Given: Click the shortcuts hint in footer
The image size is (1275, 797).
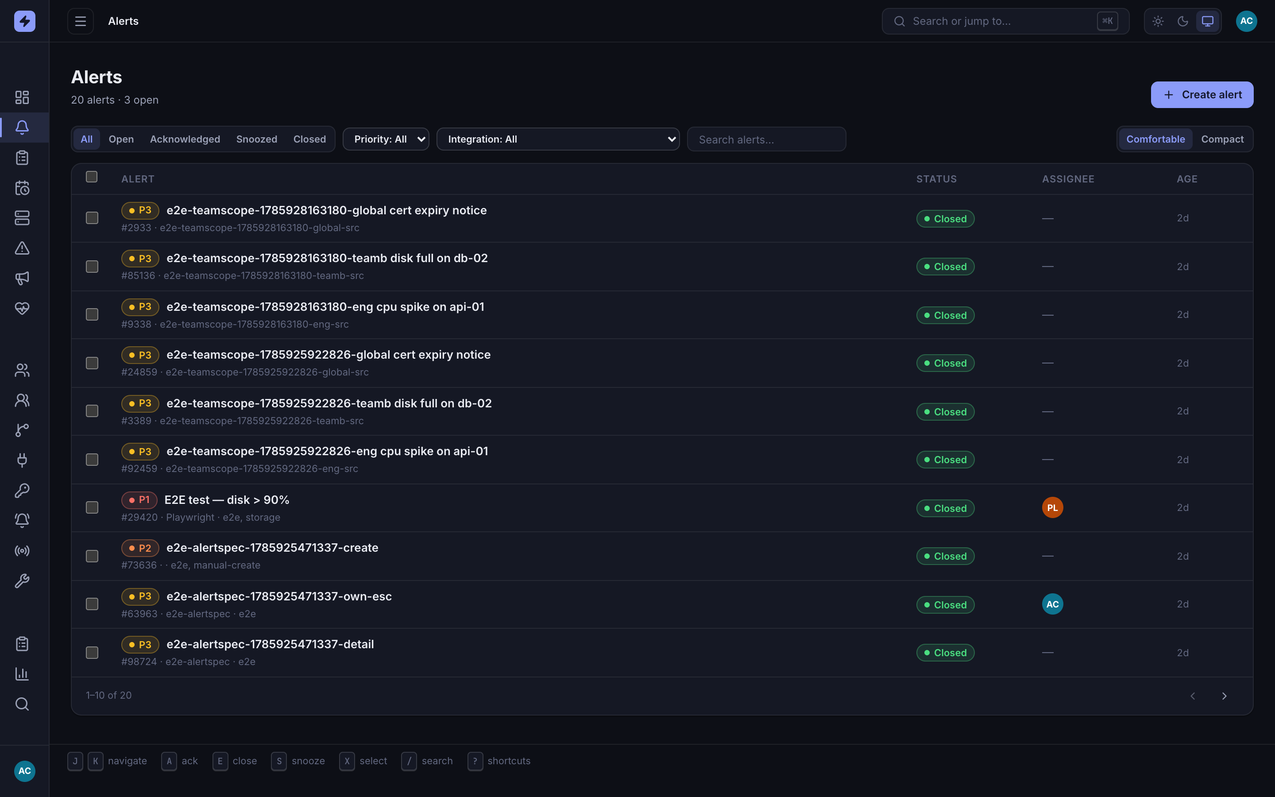Looking at the screenshot, I should tap(499, 761).
